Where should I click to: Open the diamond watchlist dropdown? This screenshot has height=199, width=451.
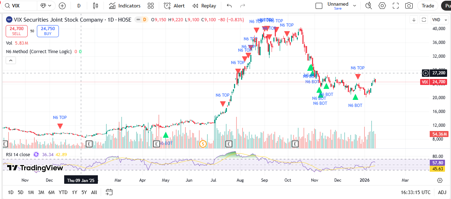(x=46, y=6)
